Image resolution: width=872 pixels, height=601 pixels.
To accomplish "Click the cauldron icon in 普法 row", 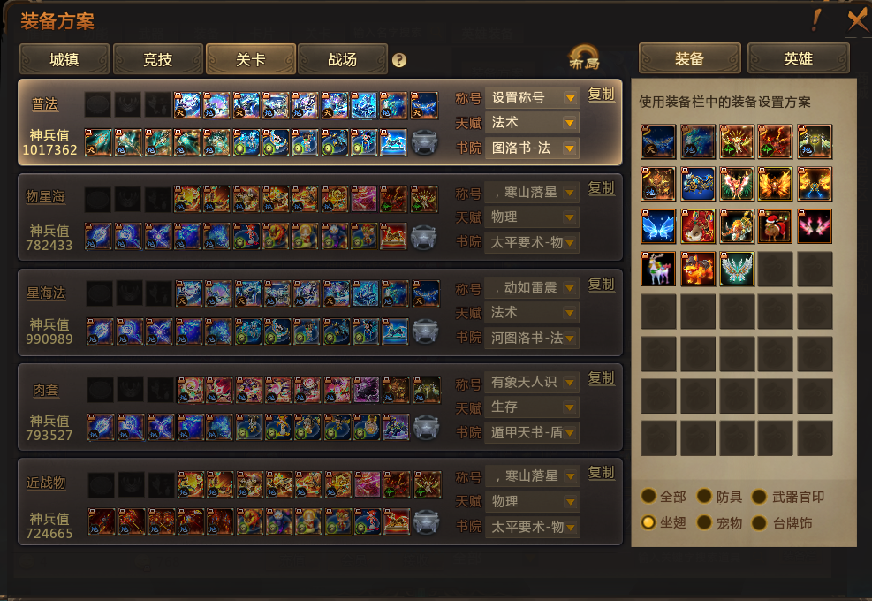I will coord(424,142).
